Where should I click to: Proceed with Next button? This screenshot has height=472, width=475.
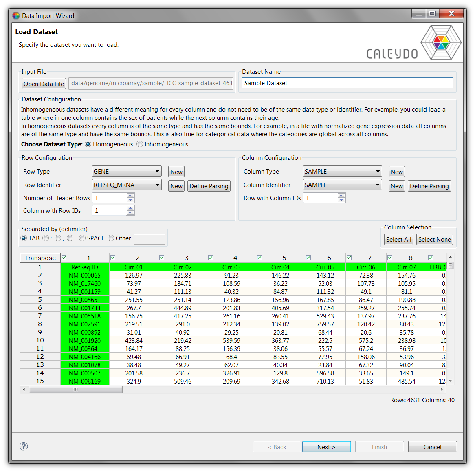pos(327,447)
